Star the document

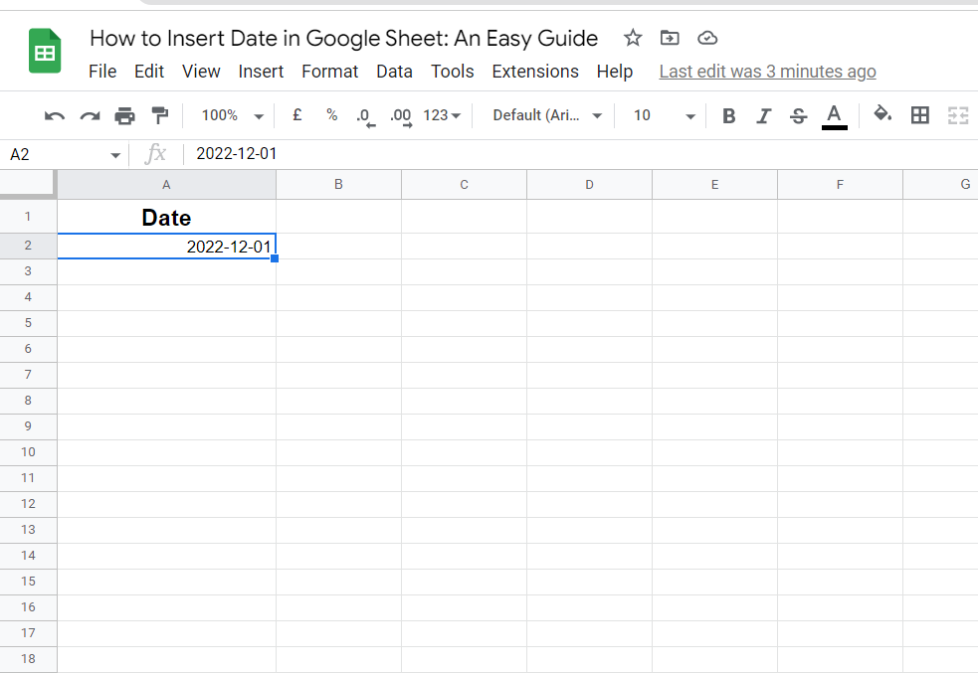tap(633, 38)
